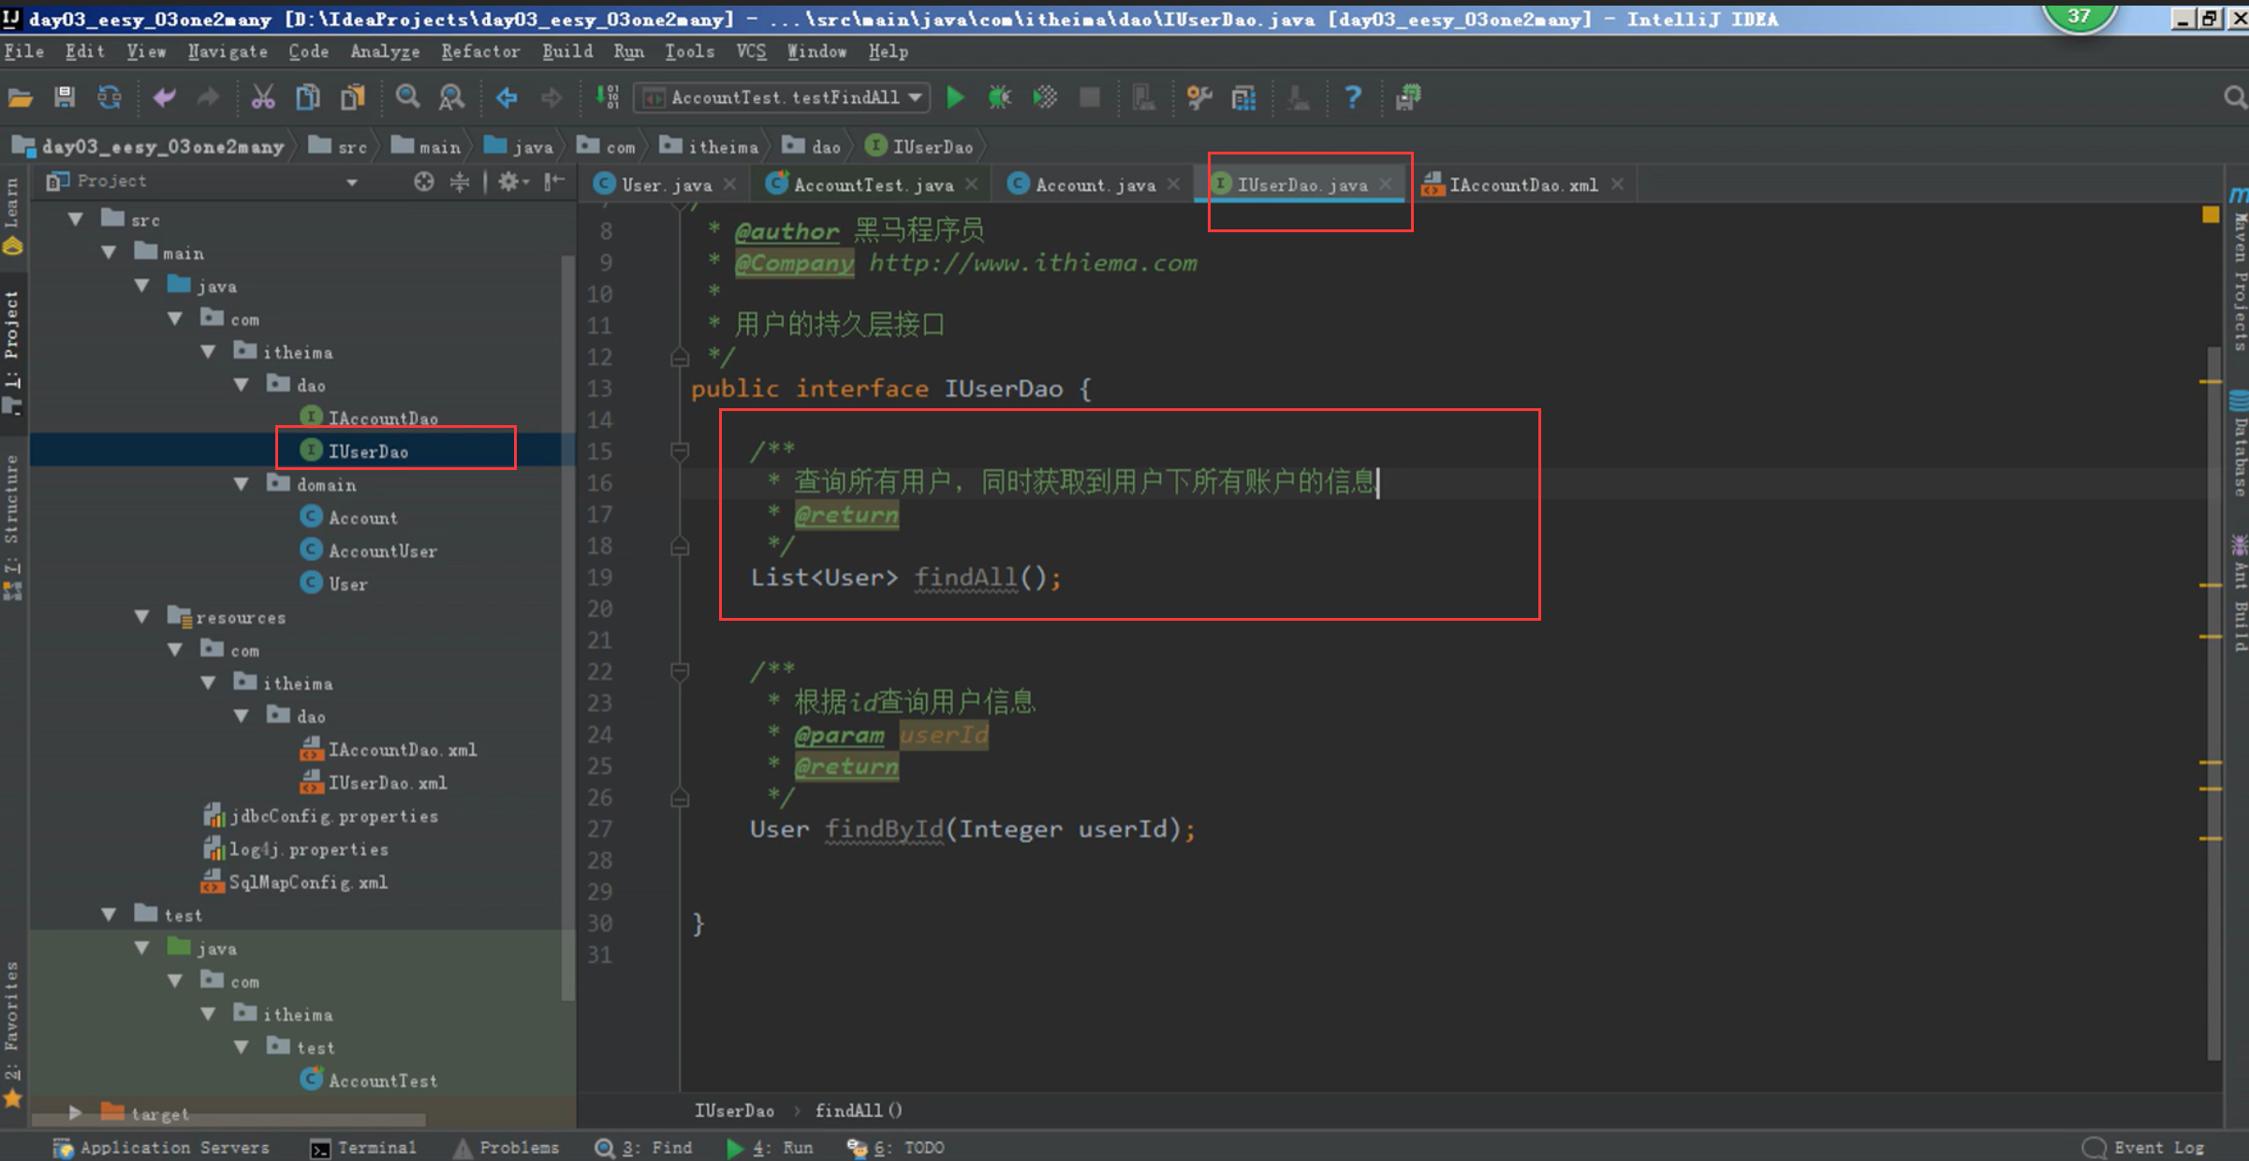Click the Cut scissors icon
The width and height of the screenshot is (2249, 1161).
point(263,97)
